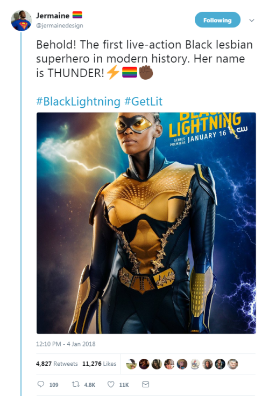Click first liker avatar with hat

(x=131, y=364)
